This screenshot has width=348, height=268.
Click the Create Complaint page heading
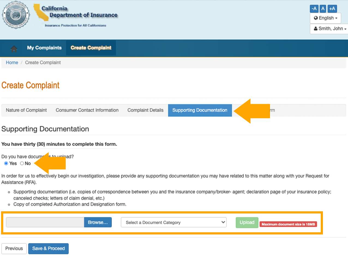pos(31,85)
